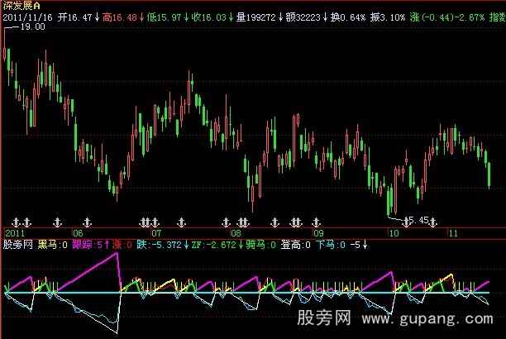The height and width of the screenshot is (339, 506).
Task: Click the turnover rate 换0.64%
Action: (x=348, y=17)
